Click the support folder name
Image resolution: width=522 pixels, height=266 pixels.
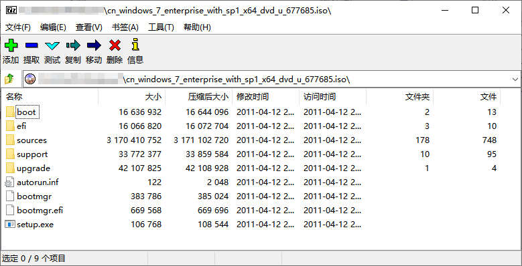(x=32, y=154)
